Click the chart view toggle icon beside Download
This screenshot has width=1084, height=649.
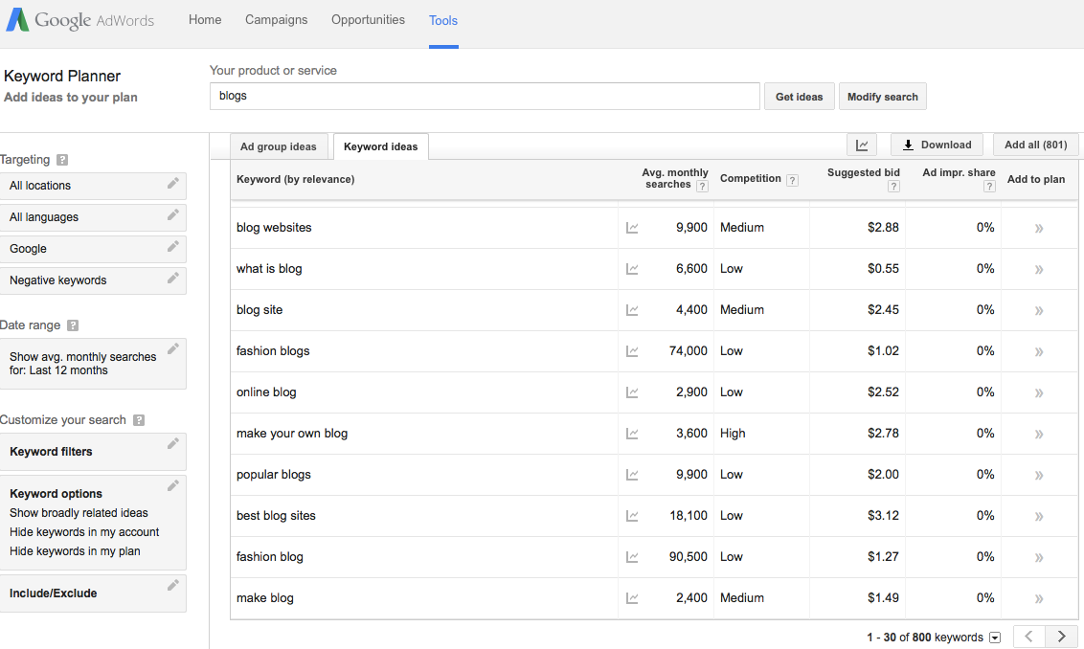(x=862, y=145)
